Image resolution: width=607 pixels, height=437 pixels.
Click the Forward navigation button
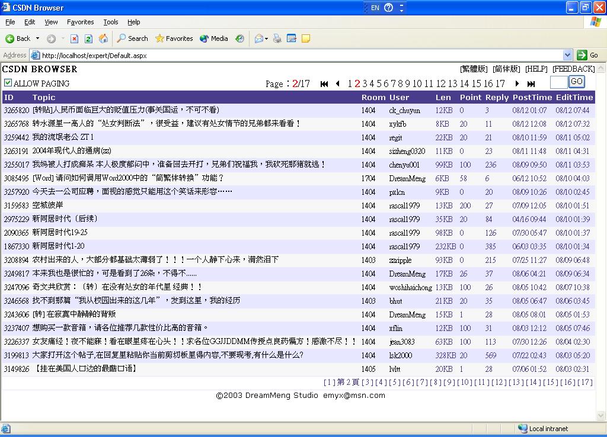(51, 38)
